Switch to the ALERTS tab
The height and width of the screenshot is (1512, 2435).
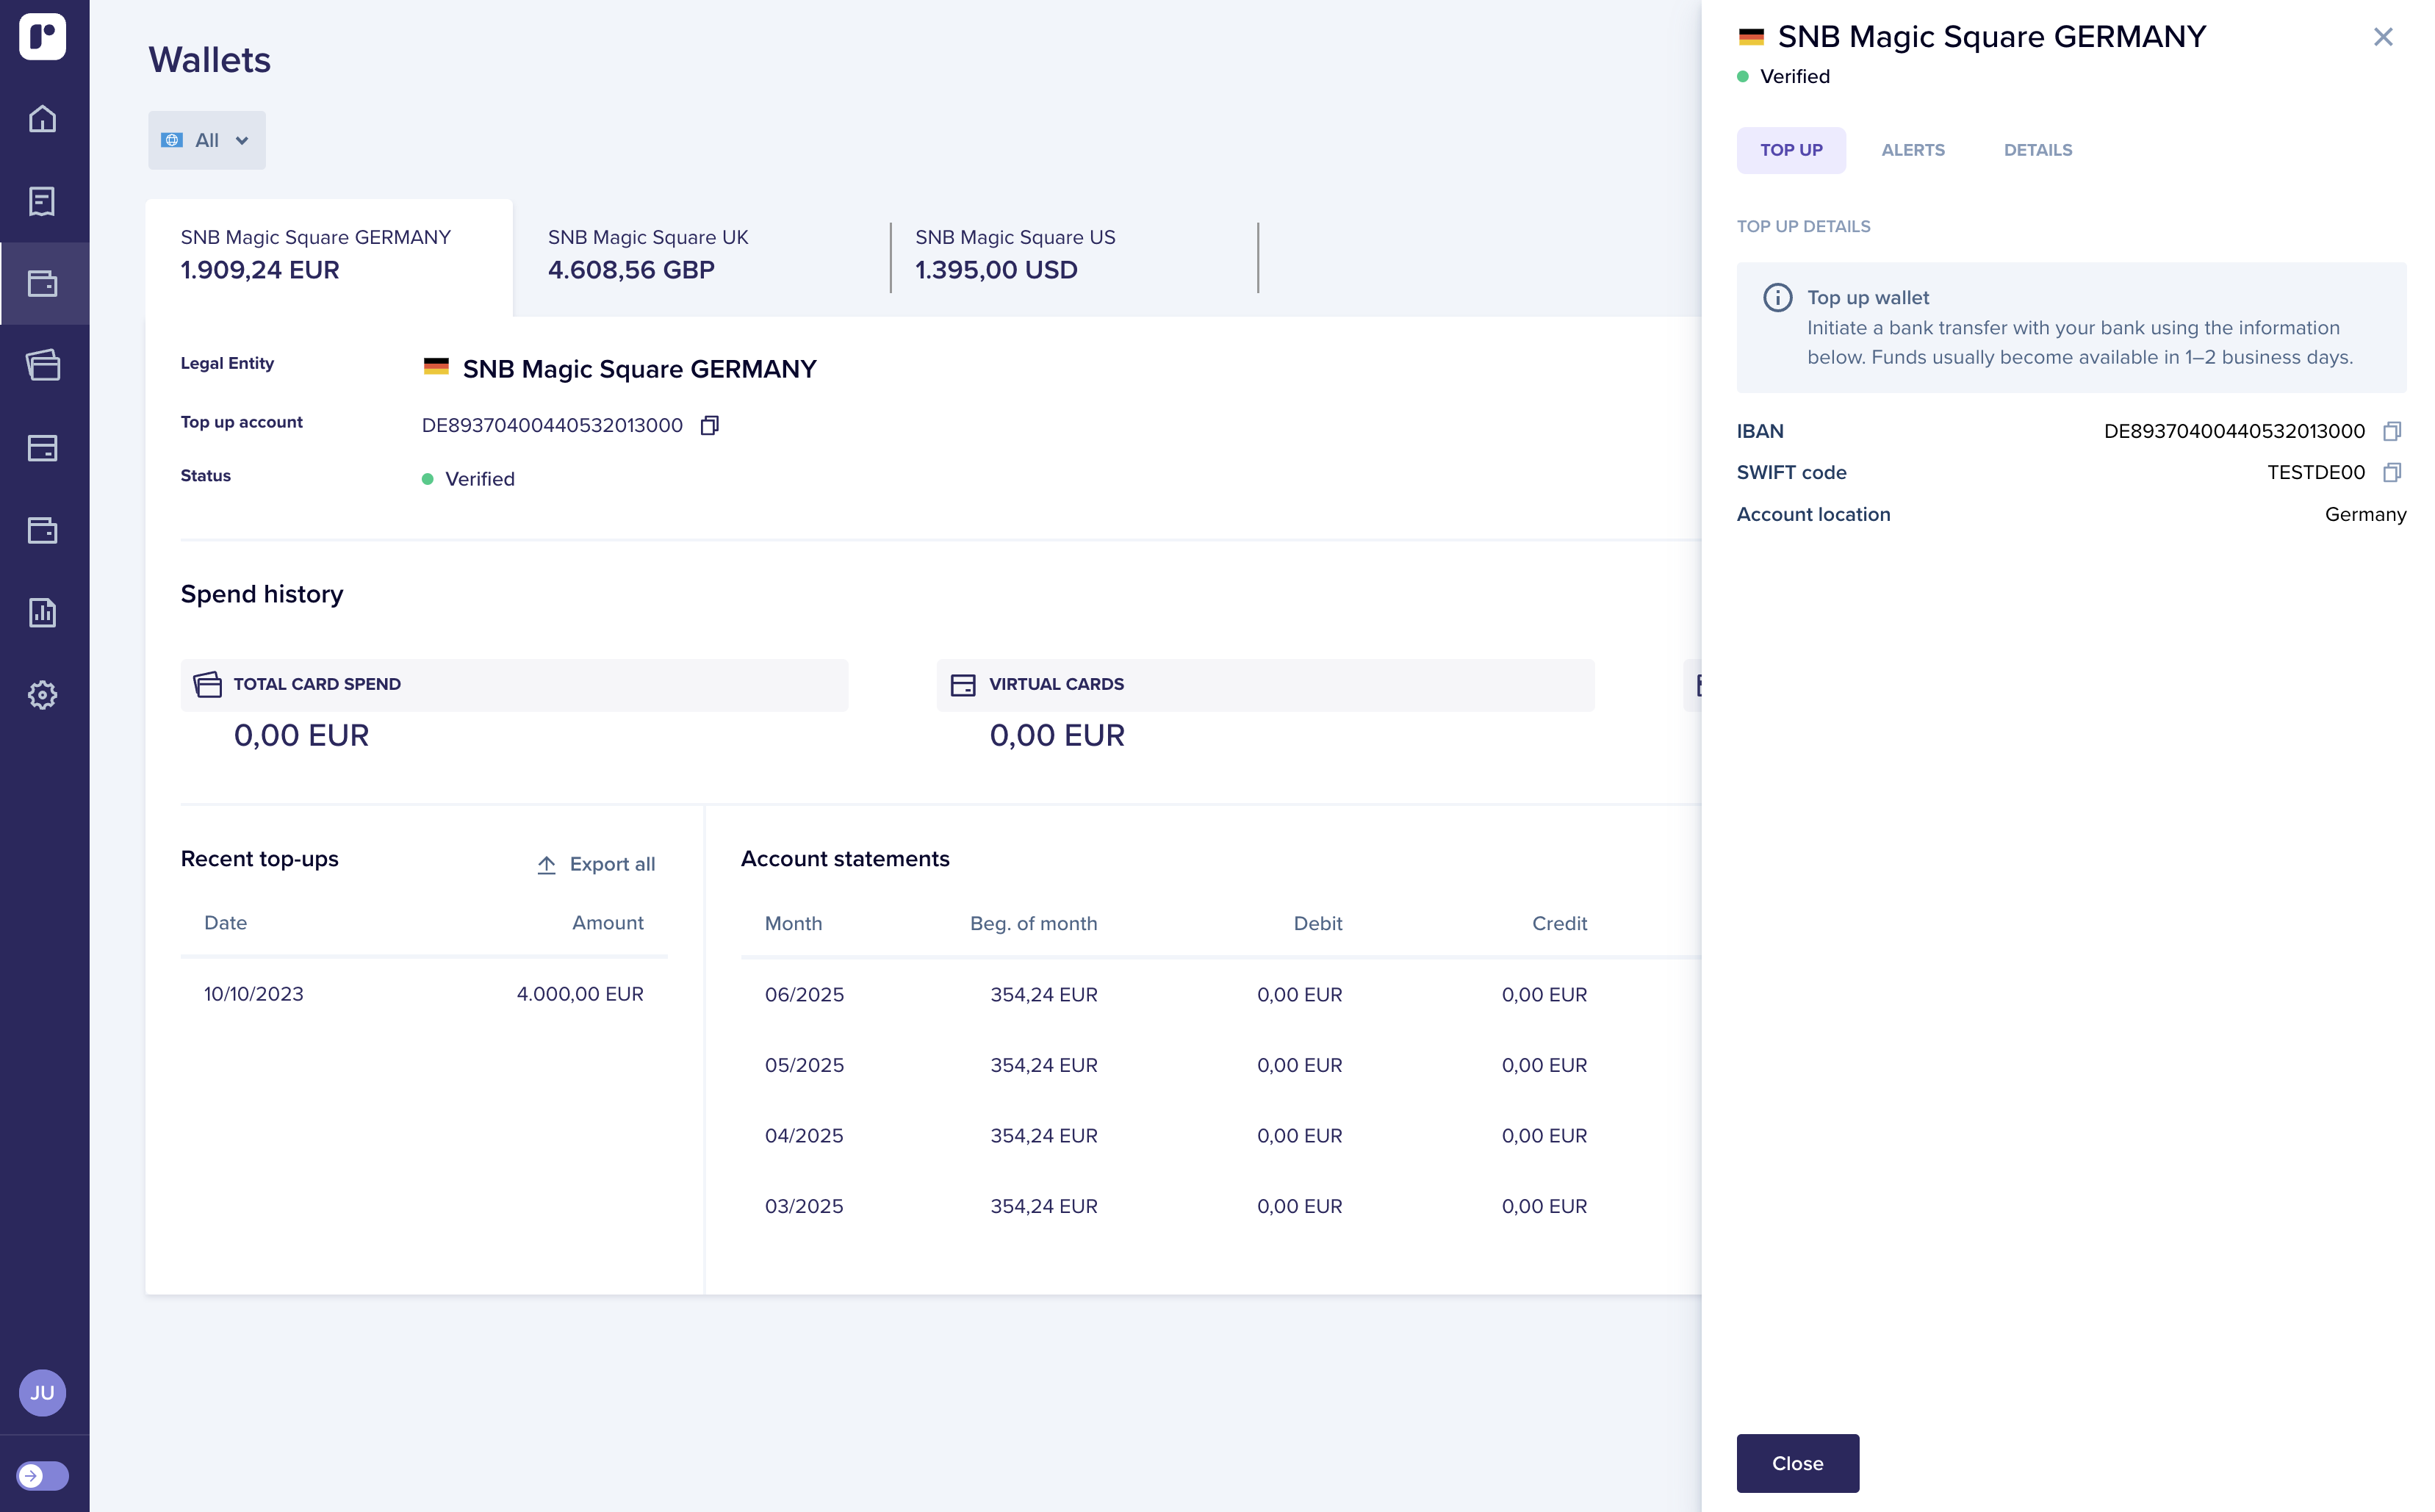point(1912,150)
